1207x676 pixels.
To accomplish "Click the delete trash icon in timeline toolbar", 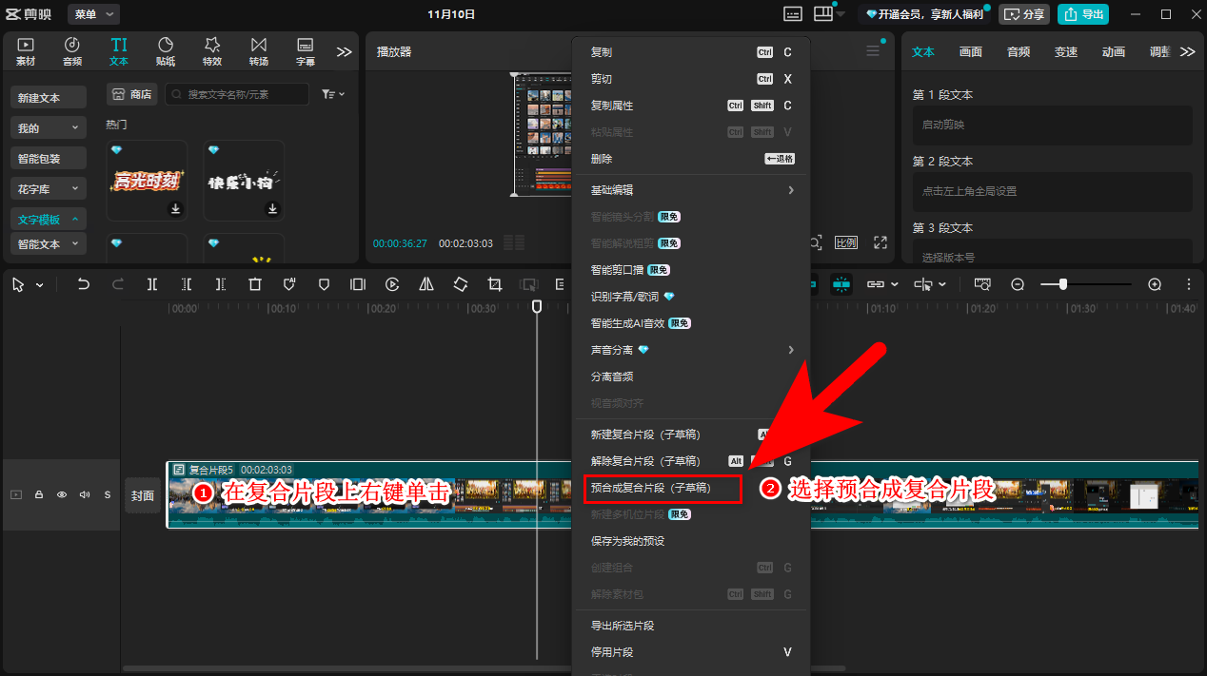I will [255, 284].
